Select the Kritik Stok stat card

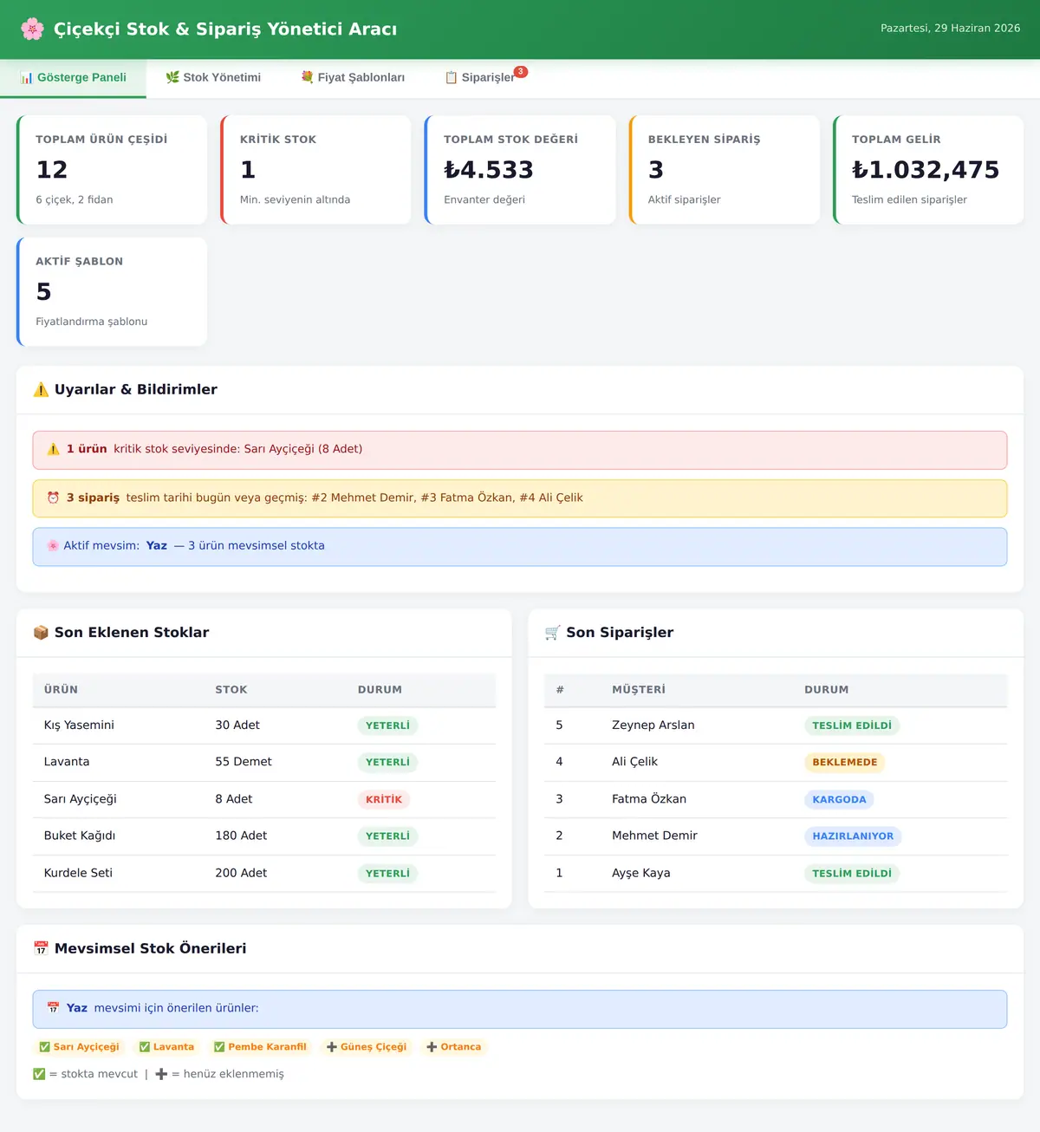tap(316, 170)
